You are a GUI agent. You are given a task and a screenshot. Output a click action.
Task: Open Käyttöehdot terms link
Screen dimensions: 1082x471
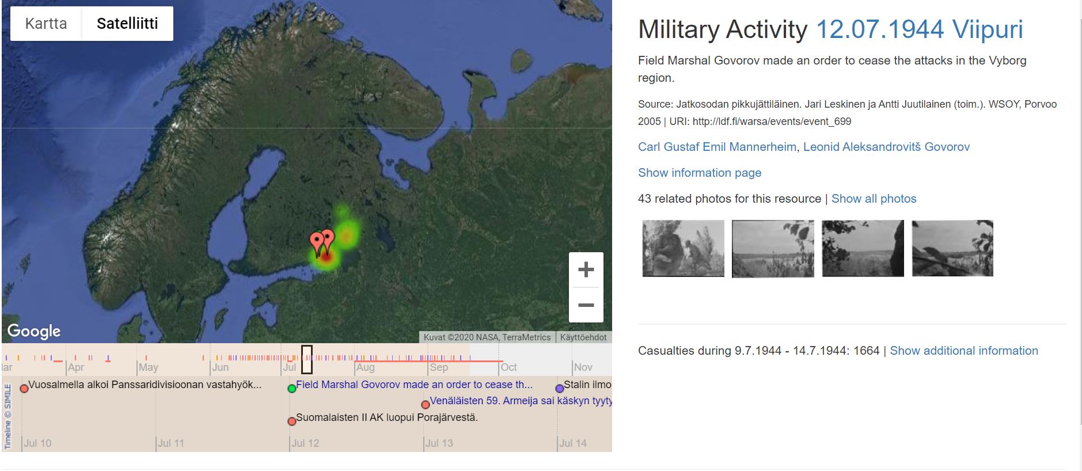point(583,337)
